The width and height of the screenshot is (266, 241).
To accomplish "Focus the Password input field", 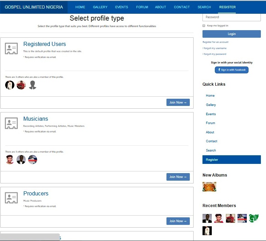I will point(232,17).
